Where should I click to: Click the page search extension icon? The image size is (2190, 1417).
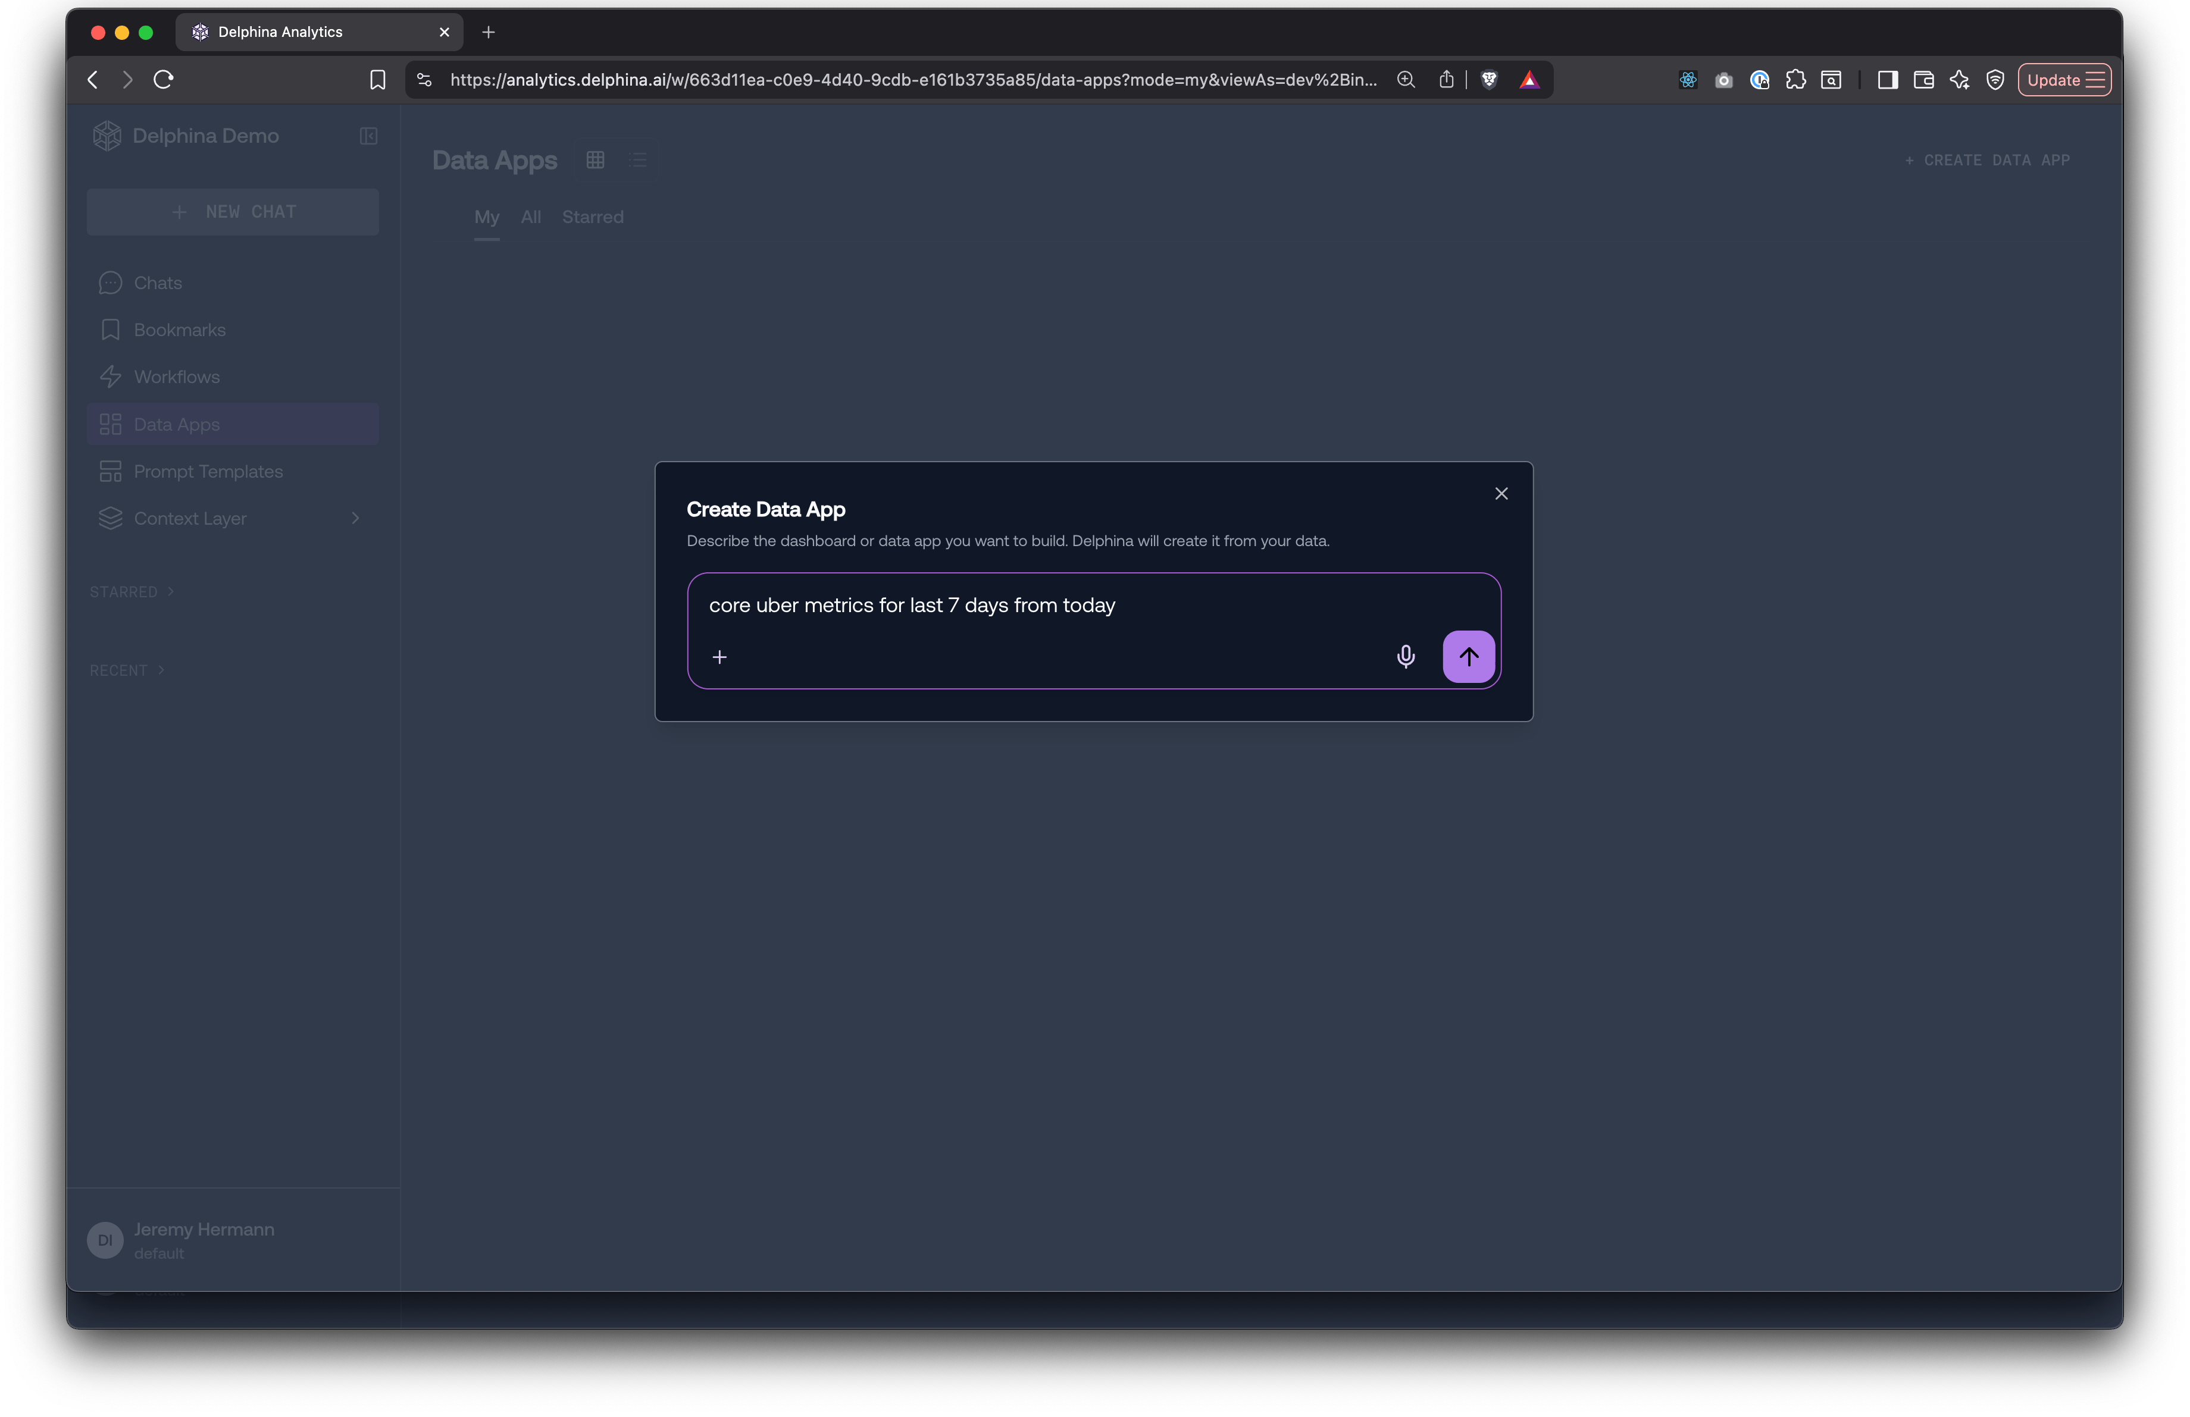(1831, 80)
